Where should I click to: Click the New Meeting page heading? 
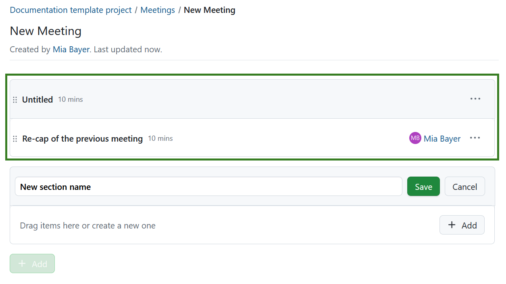pyautogui.click(x=46, y=31)
